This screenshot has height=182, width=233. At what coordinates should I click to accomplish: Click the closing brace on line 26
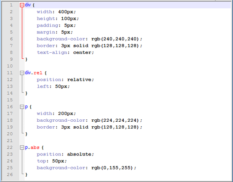(x=26, y=175)
